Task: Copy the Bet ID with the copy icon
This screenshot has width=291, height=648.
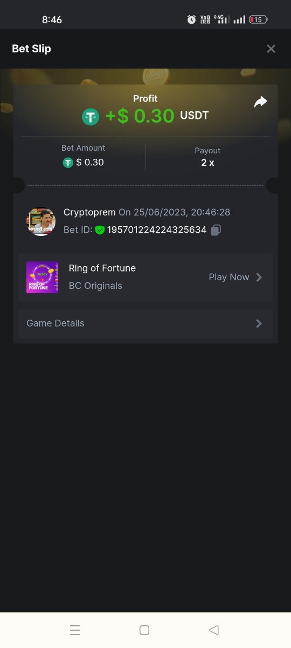Action: (216, 230)
